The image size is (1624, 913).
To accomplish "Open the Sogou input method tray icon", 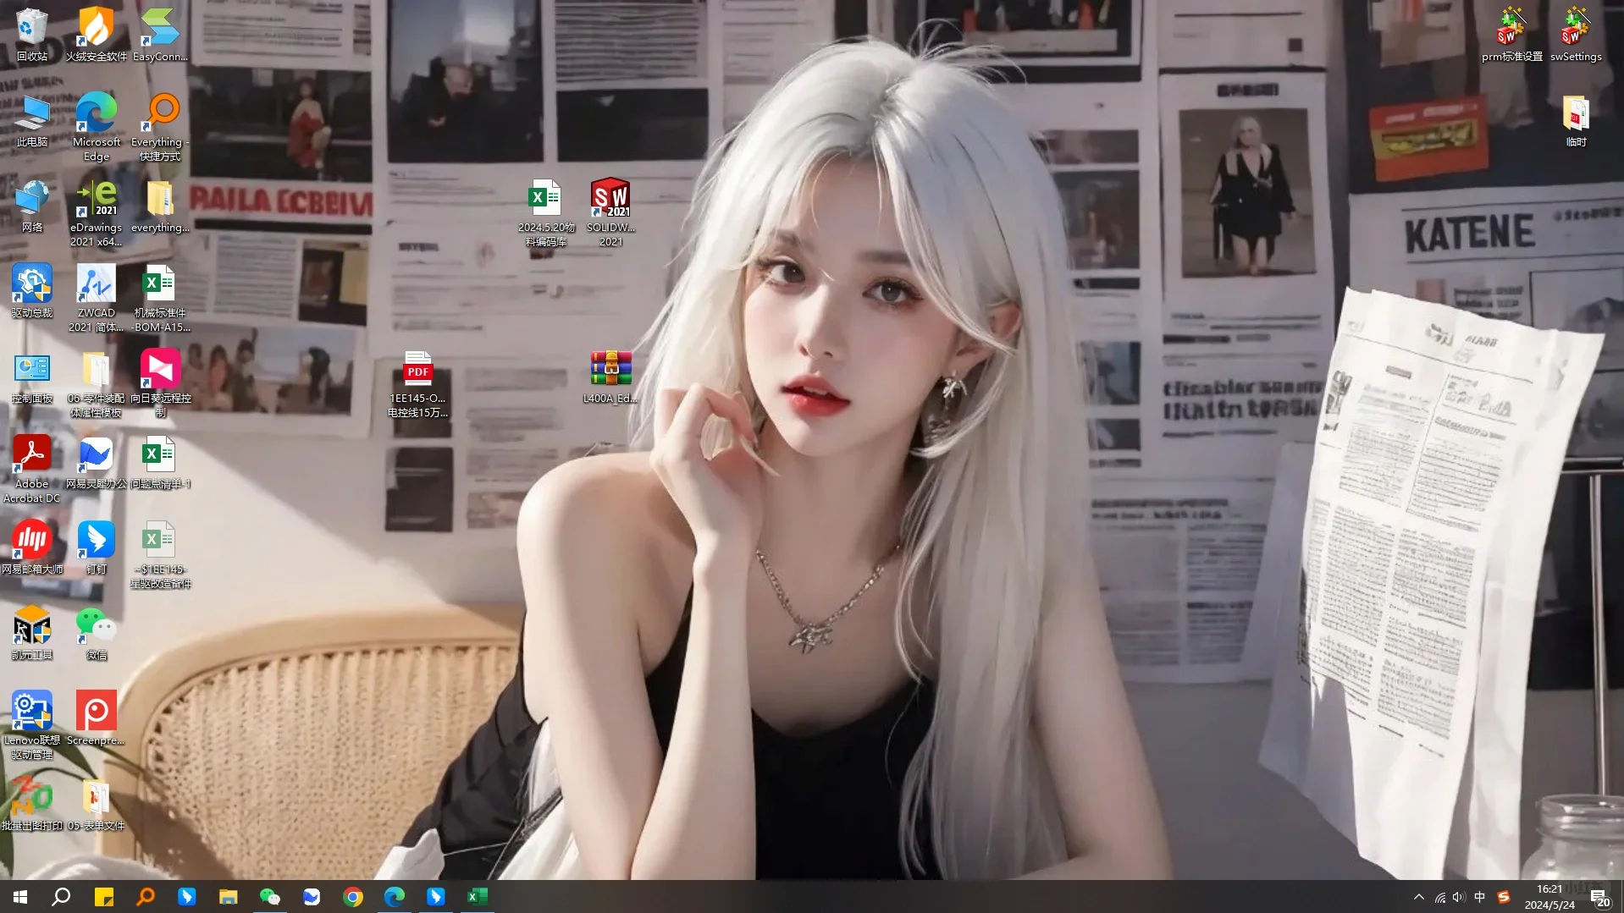I will click(x=1503, y=897).
